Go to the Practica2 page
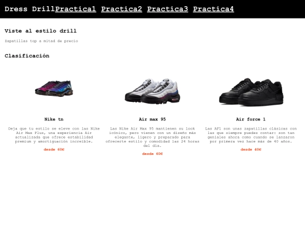The image size is (305, 228). [x=121, y=9]
